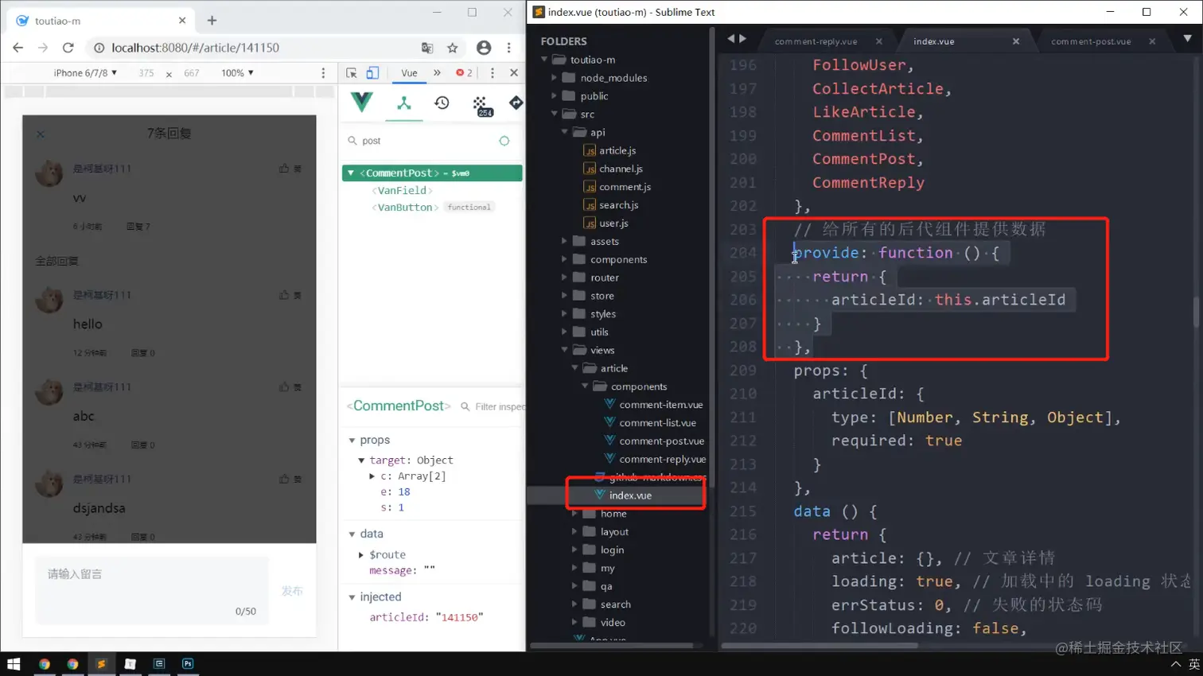Open comment-list.vue in sidebar
Viewport: 1203px width, 676px height.
(x=657, y=423)
